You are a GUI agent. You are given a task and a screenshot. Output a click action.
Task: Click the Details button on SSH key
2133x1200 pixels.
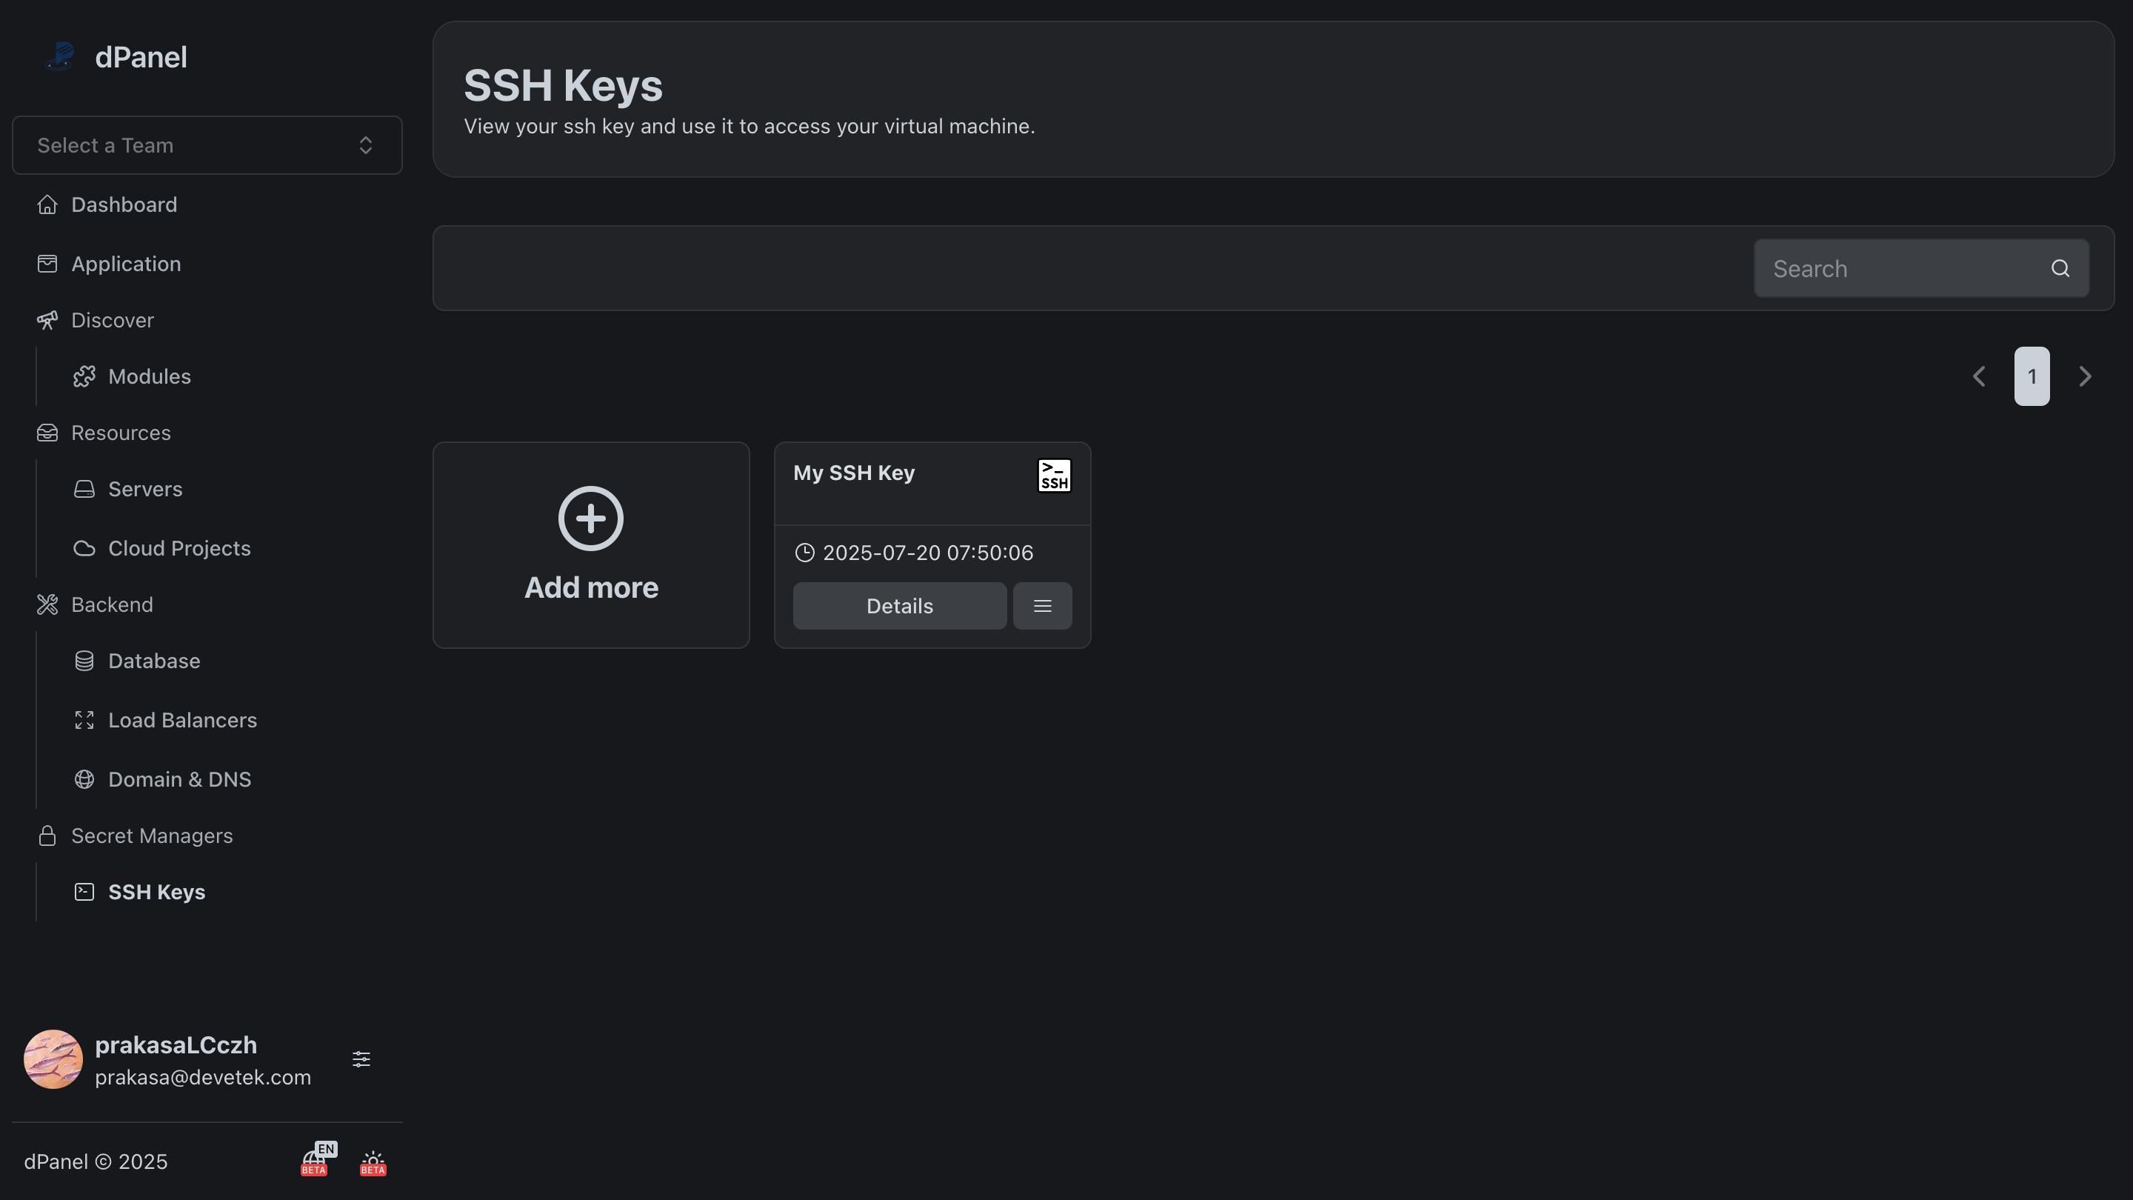tap(899, 606)
